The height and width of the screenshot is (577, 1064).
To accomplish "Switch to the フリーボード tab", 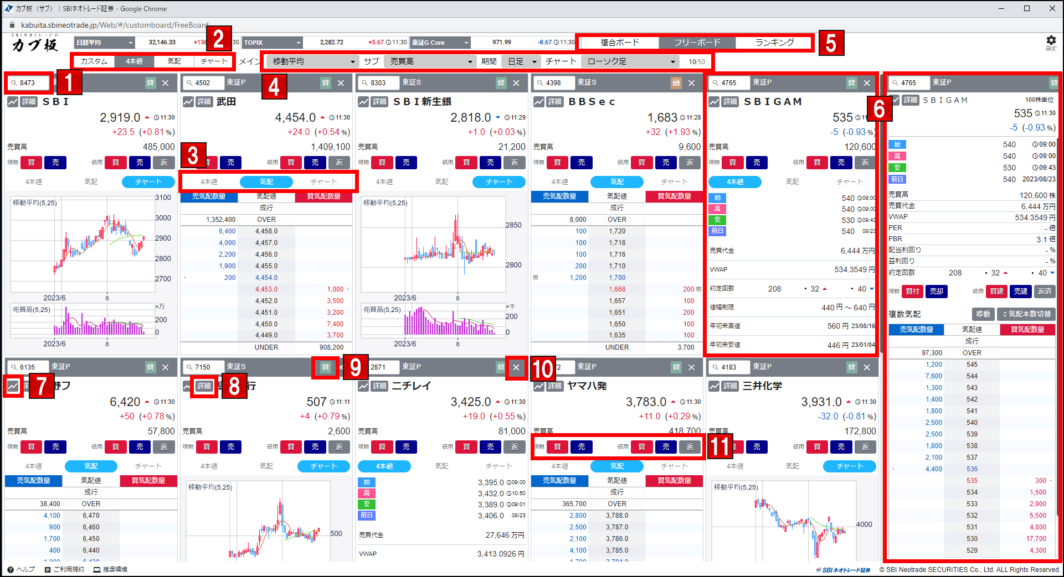I will pos(697,43).
